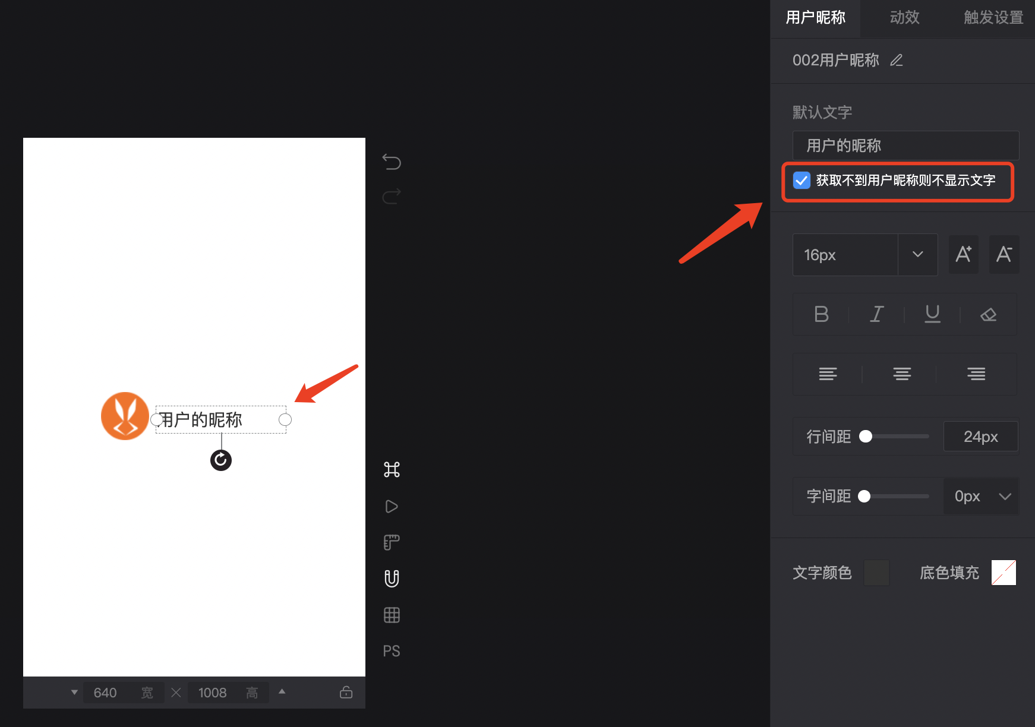Click the orange rabbit avatar image
Screen dimensions: 1035x727
tap(125, 416)
